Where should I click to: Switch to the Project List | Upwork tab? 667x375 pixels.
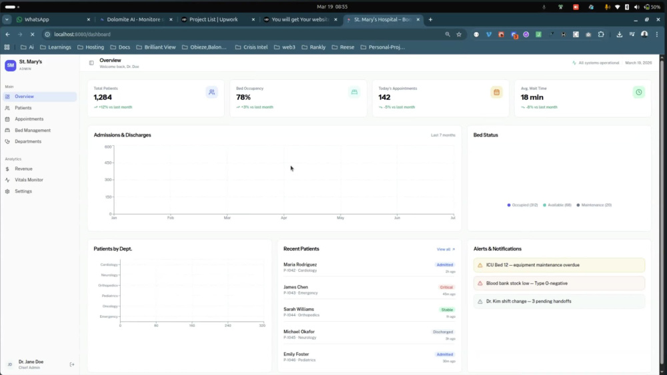pos(218,19)
